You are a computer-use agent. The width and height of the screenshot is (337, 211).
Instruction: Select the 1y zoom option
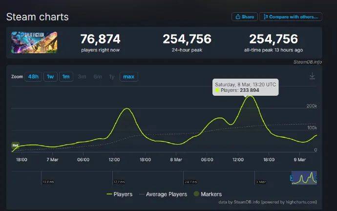[x=112, y=77]
